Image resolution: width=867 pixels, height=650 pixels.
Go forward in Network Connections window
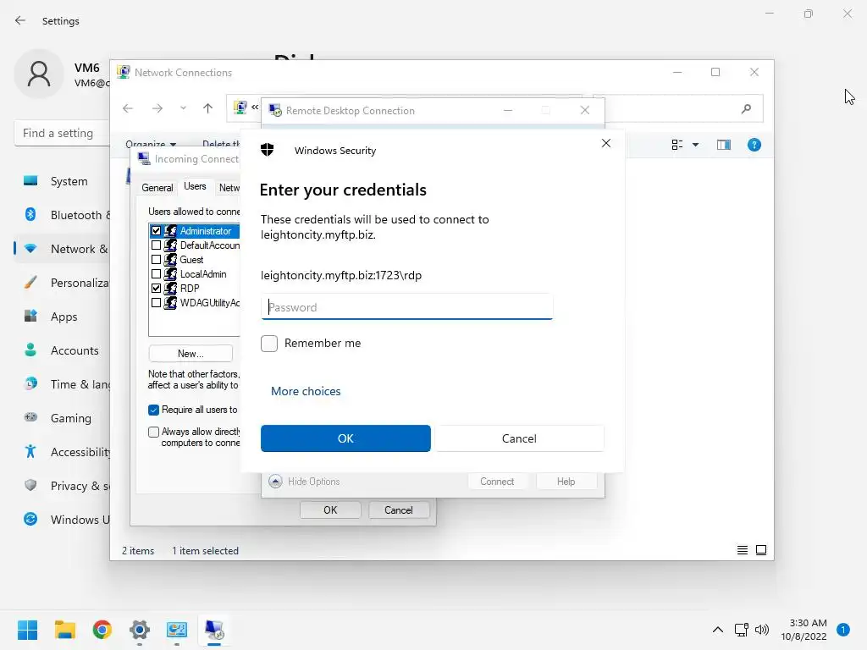point(157,108)
